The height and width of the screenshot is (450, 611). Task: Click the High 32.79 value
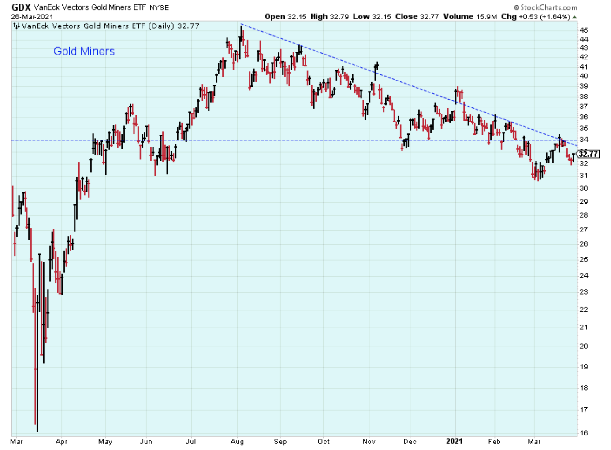[329, 17]
